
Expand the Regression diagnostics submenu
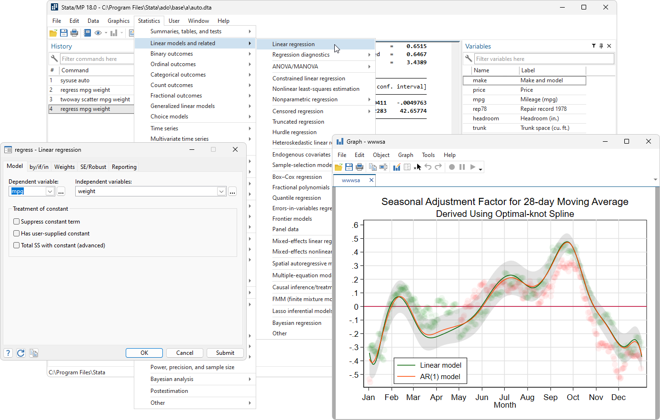(301, 55)
